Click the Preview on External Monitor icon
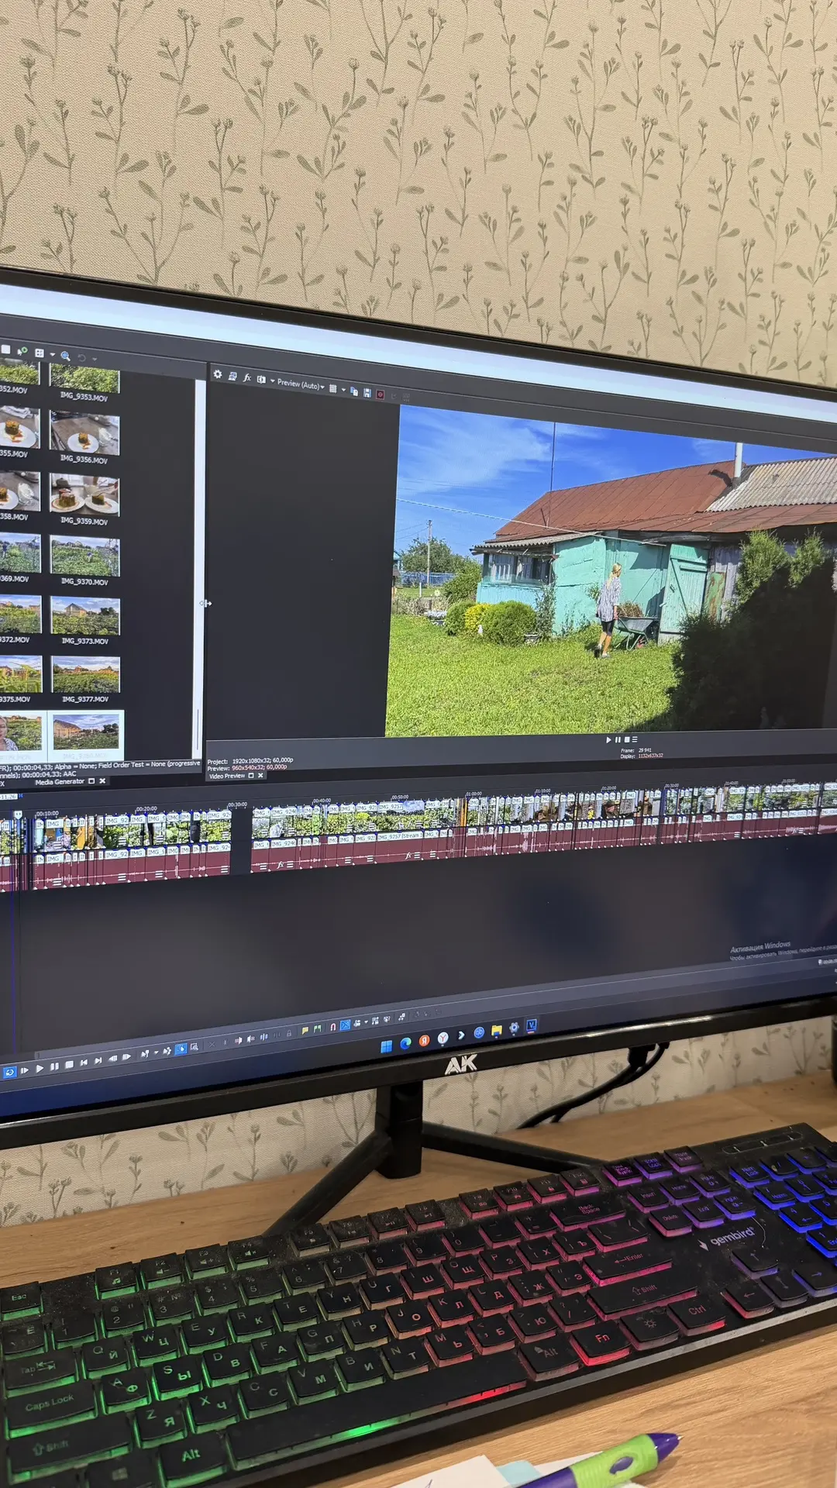 coord(232,376)
